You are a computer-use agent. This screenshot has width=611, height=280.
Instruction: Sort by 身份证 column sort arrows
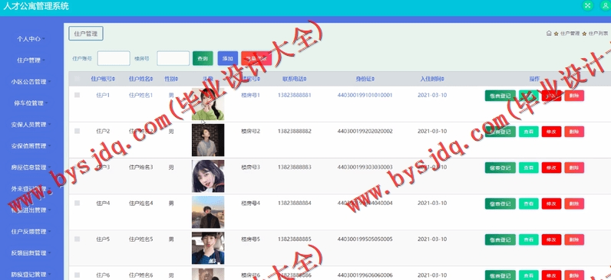click(x=373, y=80)
